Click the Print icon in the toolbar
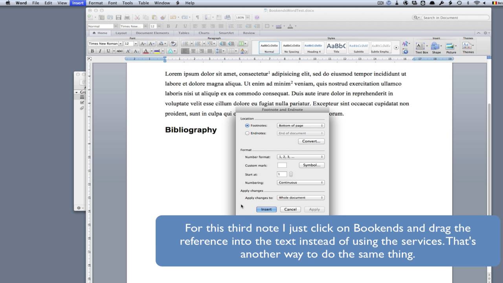Viewport: 503px width, 283px height. [x=127, y=18]
